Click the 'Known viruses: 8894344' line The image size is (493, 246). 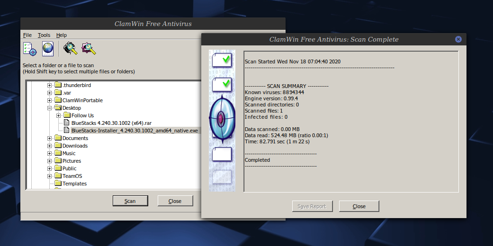point(275,92)
